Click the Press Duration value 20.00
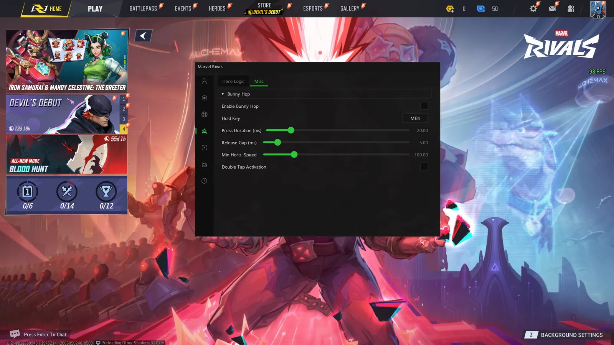Screen dimensions: 614x345 coord(422,131)
